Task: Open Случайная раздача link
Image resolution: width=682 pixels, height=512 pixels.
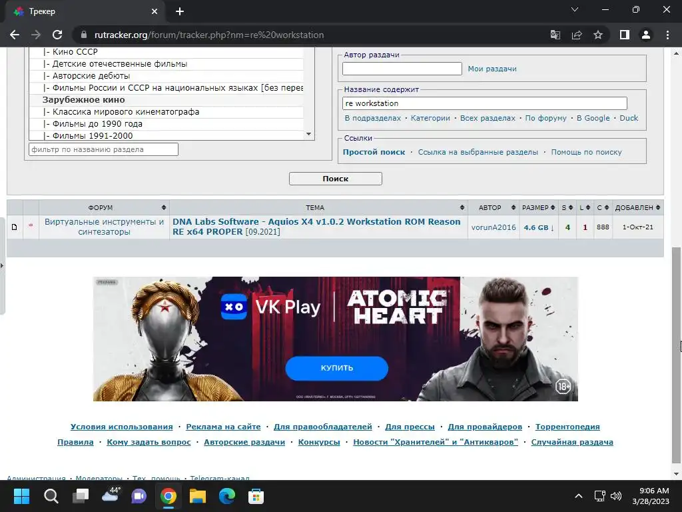Action: pos(572,442)
